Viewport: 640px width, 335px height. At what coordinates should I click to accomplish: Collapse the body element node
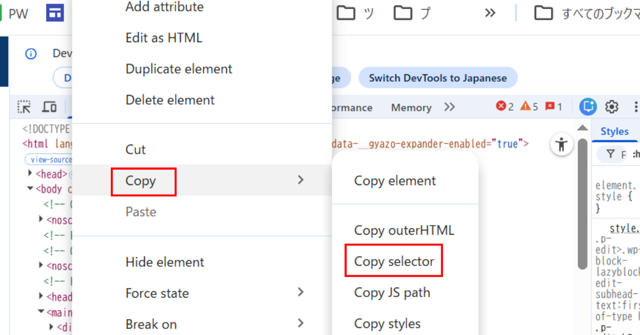click(30, 189)
